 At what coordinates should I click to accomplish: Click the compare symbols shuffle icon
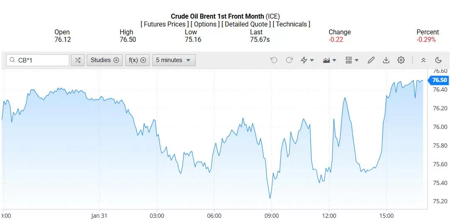click(x=78, y=60)
